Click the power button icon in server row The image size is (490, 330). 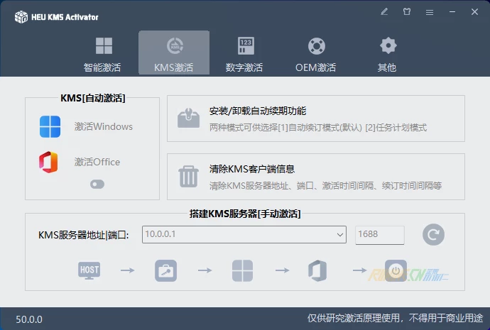tap(396, 270)
